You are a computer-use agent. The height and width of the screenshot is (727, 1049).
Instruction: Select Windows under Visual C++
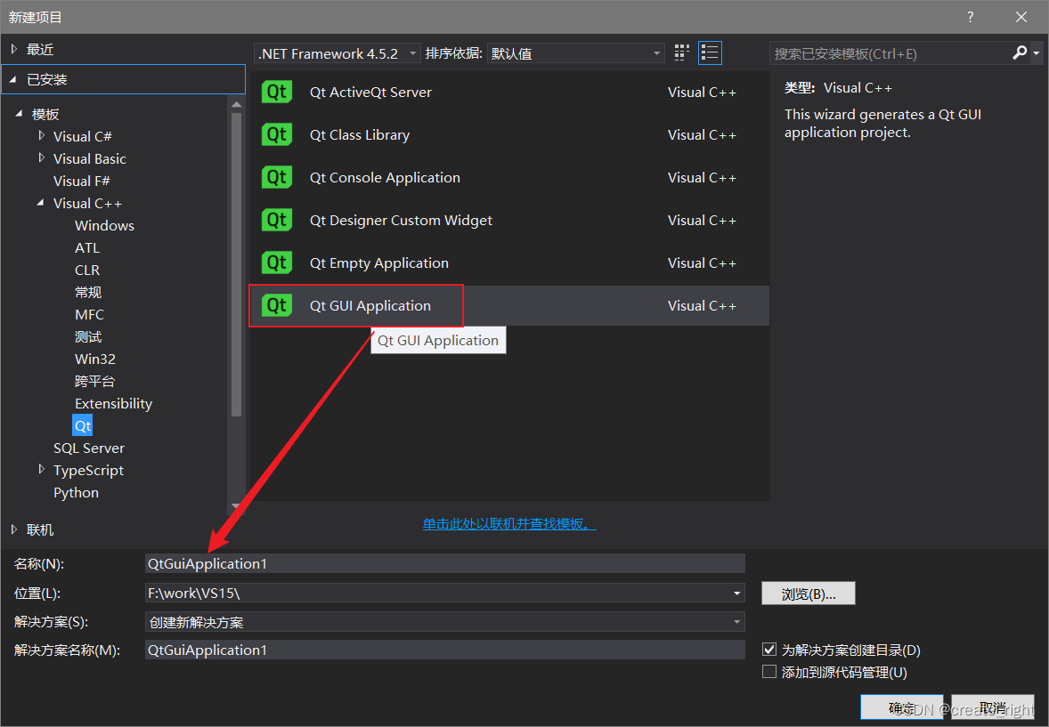104,225
